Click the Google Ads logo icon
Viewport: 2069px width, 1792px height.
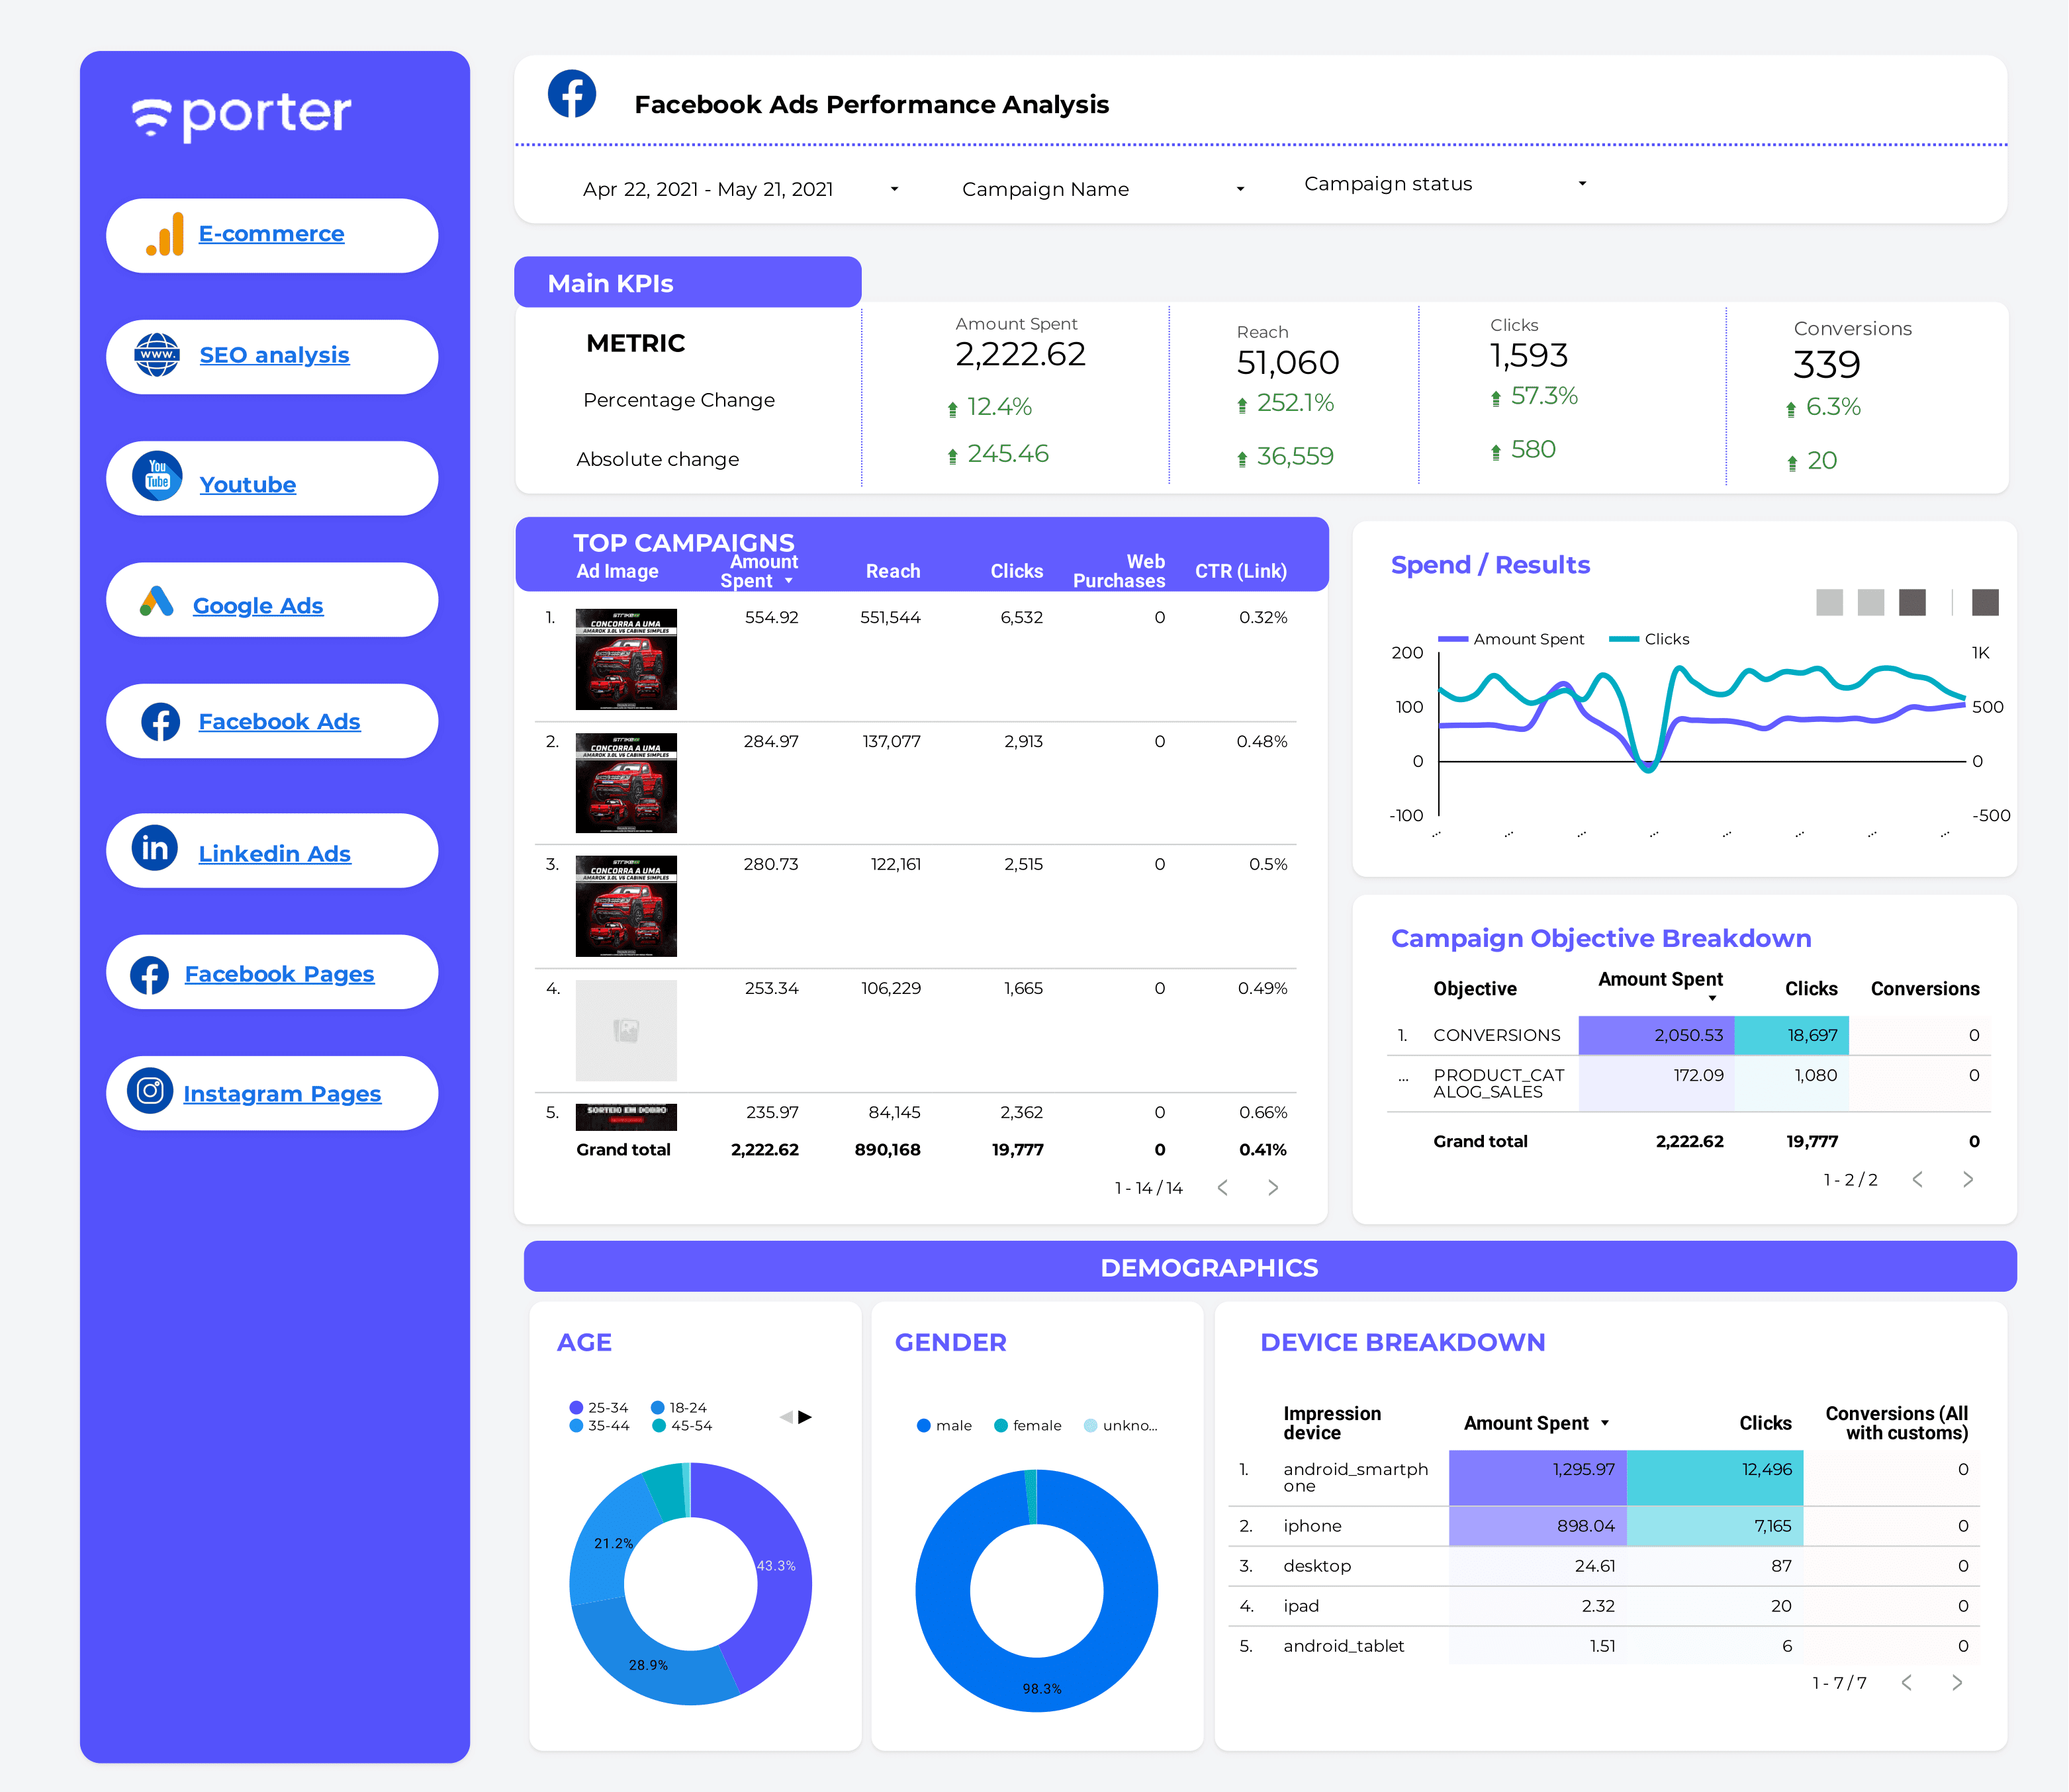(x=157, y=601)
